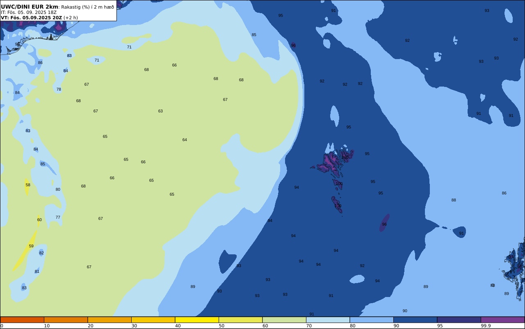Click the "99.9" legend tick label
The image size is (525, 329).
[x=486, y=326]
